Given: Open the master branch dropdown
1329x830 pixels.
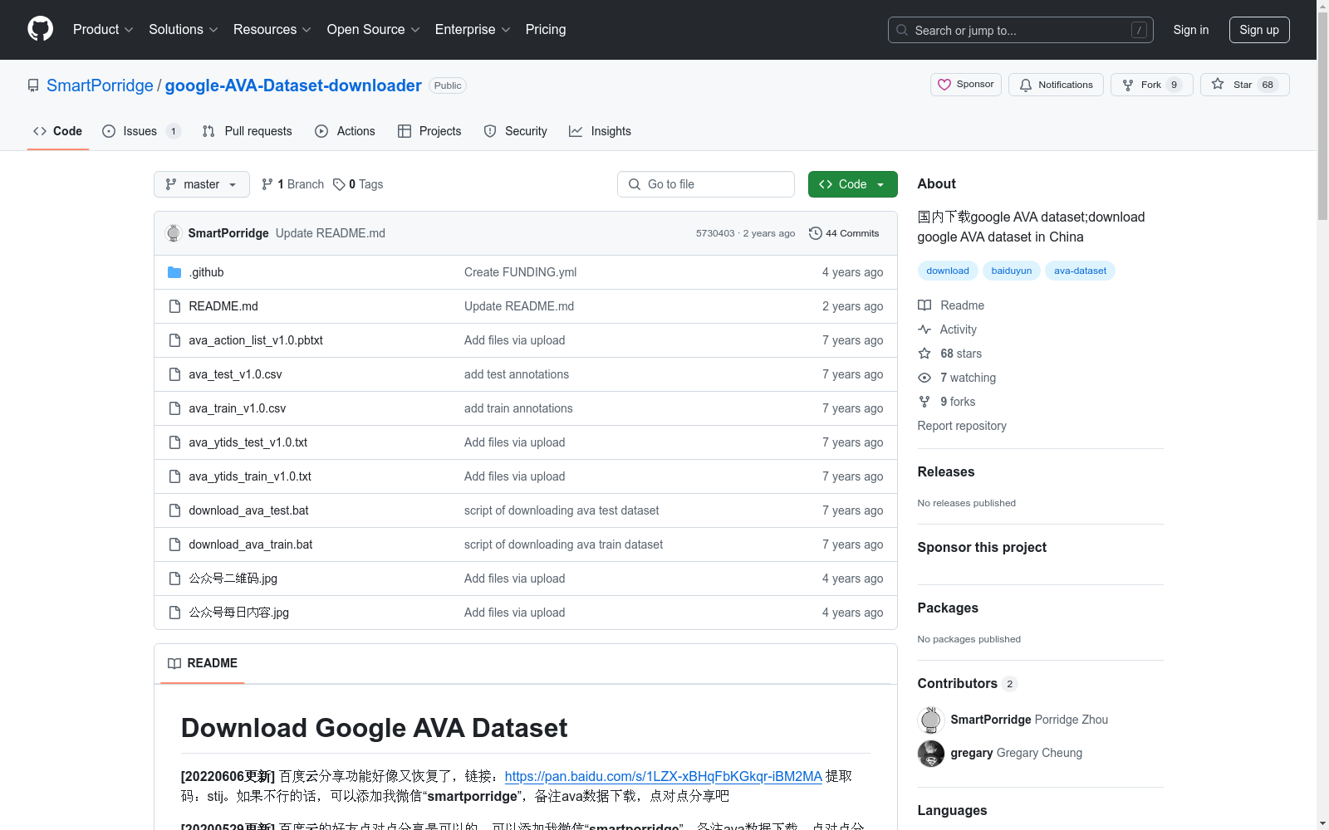Looking at the screenshot, I should tap(202, 184).
